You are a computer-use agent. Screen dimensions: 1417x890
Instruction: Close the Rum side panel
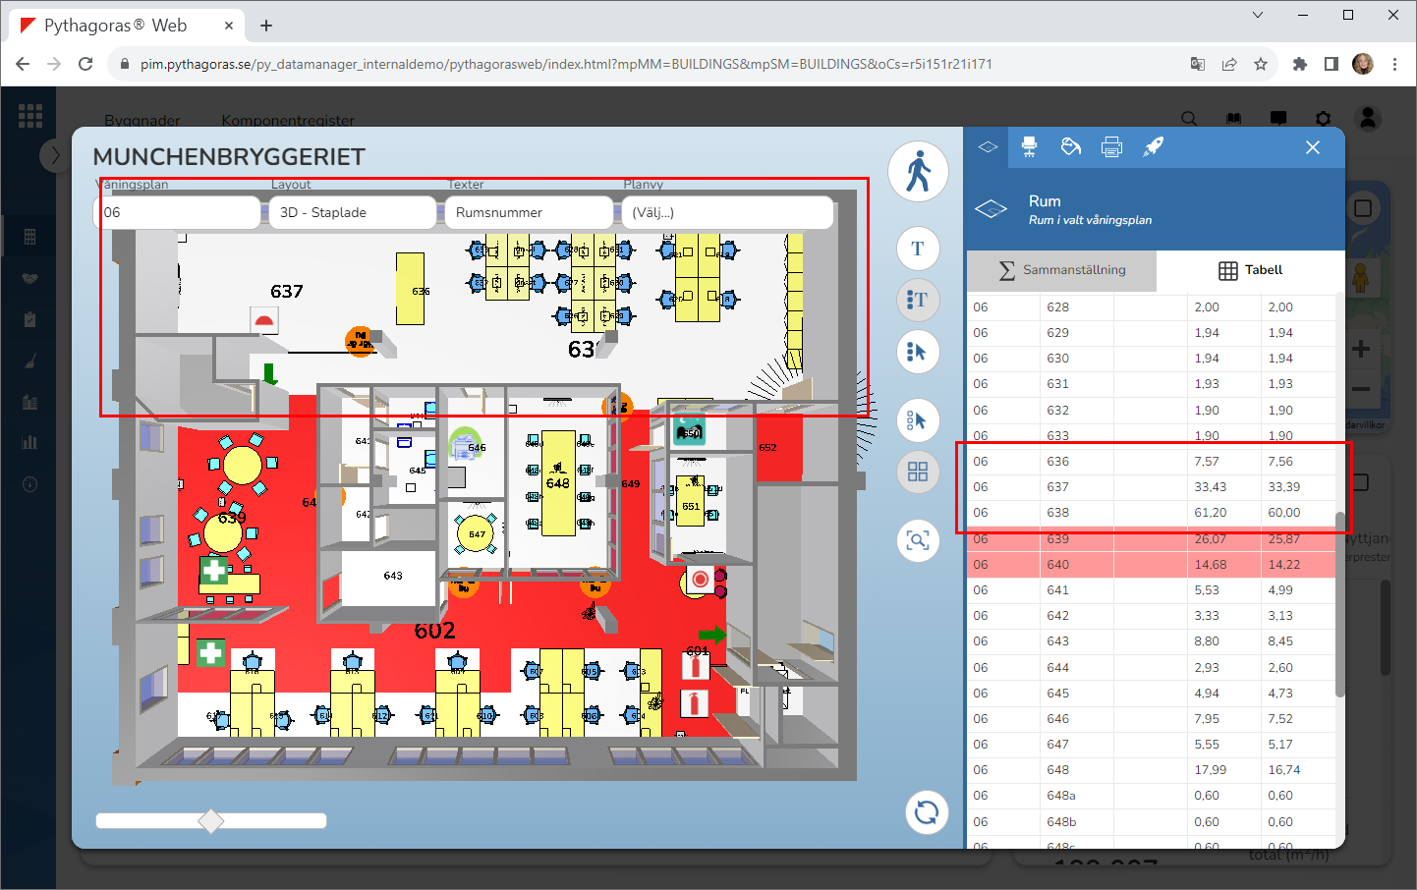(x=1313, y=147)
